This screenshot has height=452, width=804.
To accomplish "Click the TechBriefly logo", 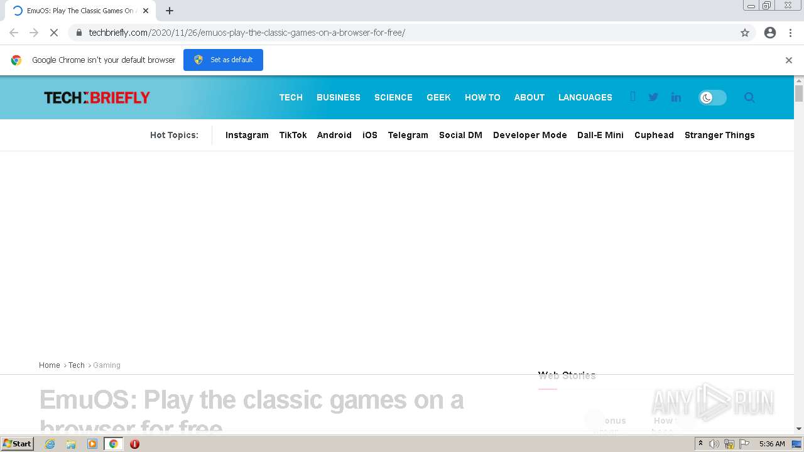I will click(x=97, y=97).
